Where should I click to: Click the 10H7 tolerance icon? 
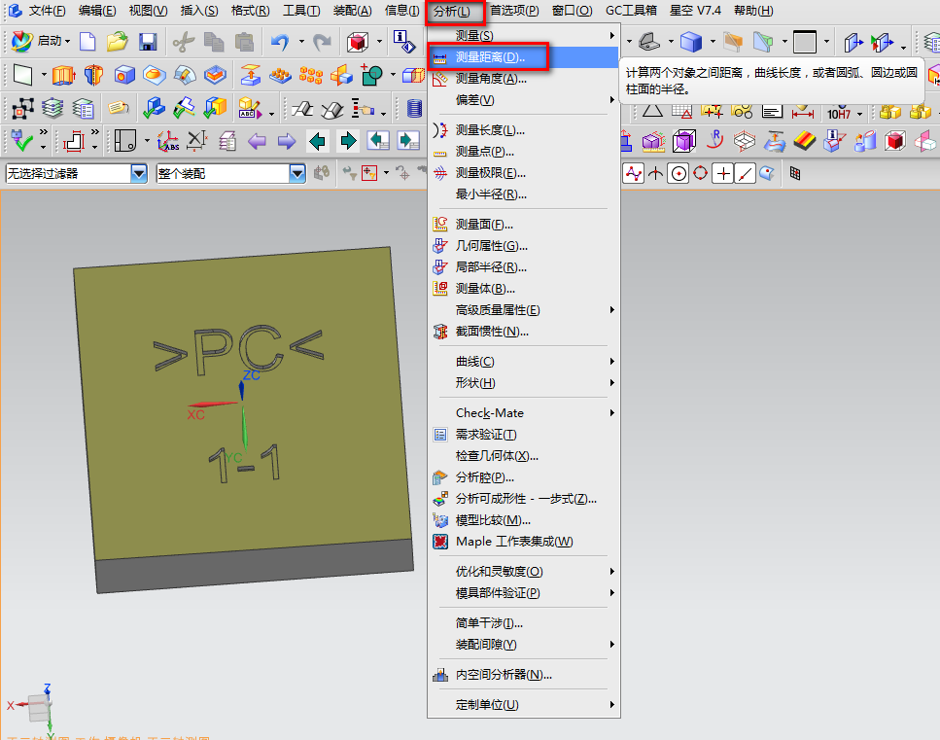(838, 110)
